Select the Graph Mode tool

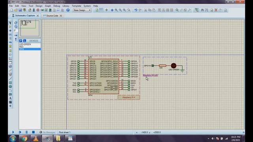10,59
